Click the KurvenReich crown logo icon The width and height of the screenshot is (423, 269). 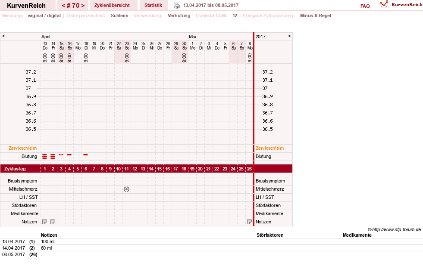(x=384, y=4)
